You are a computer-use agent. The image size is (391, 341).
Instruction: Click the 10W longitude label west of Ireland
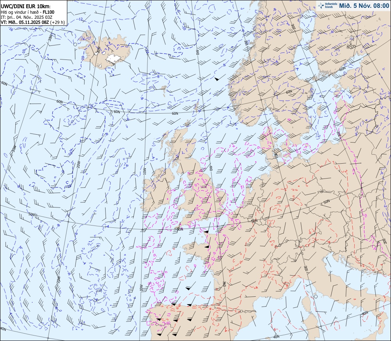tap(144, 171)
